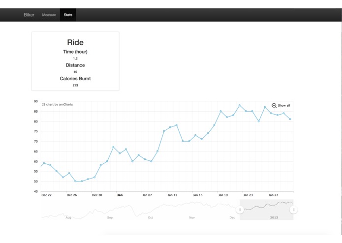Open the JS chart by amCharts link
This screenshot has height=243, width=342.
click(58, 104)
